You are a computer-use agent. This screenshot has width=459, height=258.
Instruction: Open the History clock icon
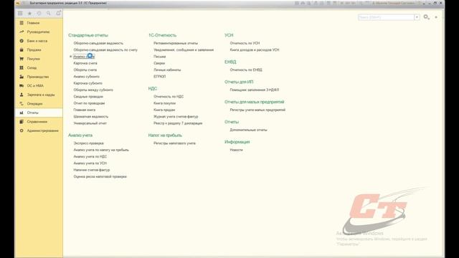(39, 14)
